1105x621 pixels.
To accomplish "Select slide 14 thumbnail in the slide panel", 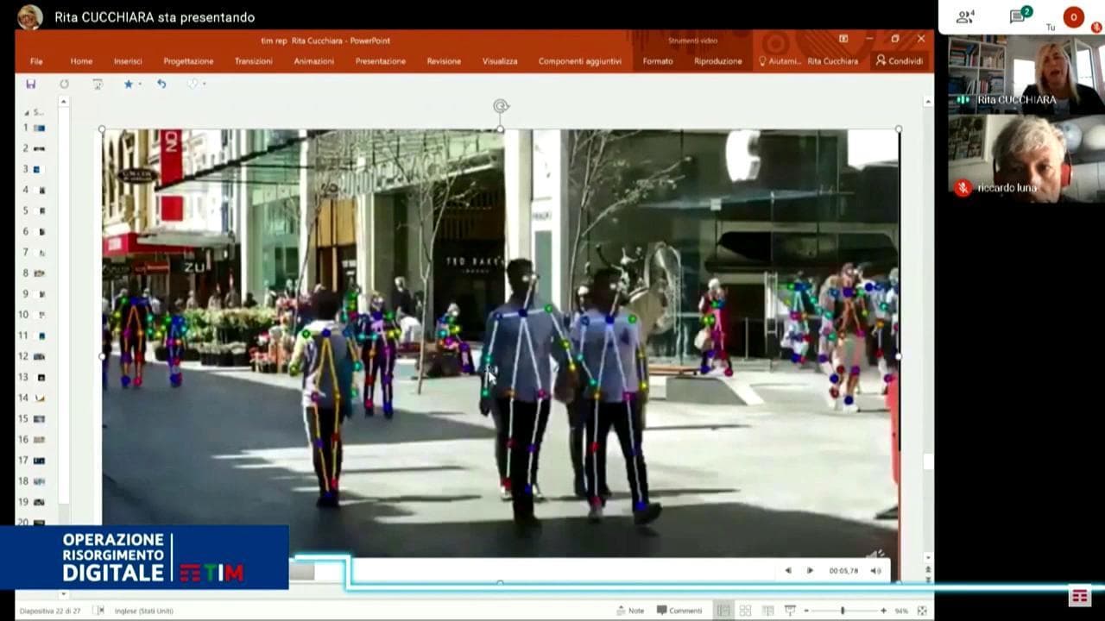I will (x=40, y=398).
